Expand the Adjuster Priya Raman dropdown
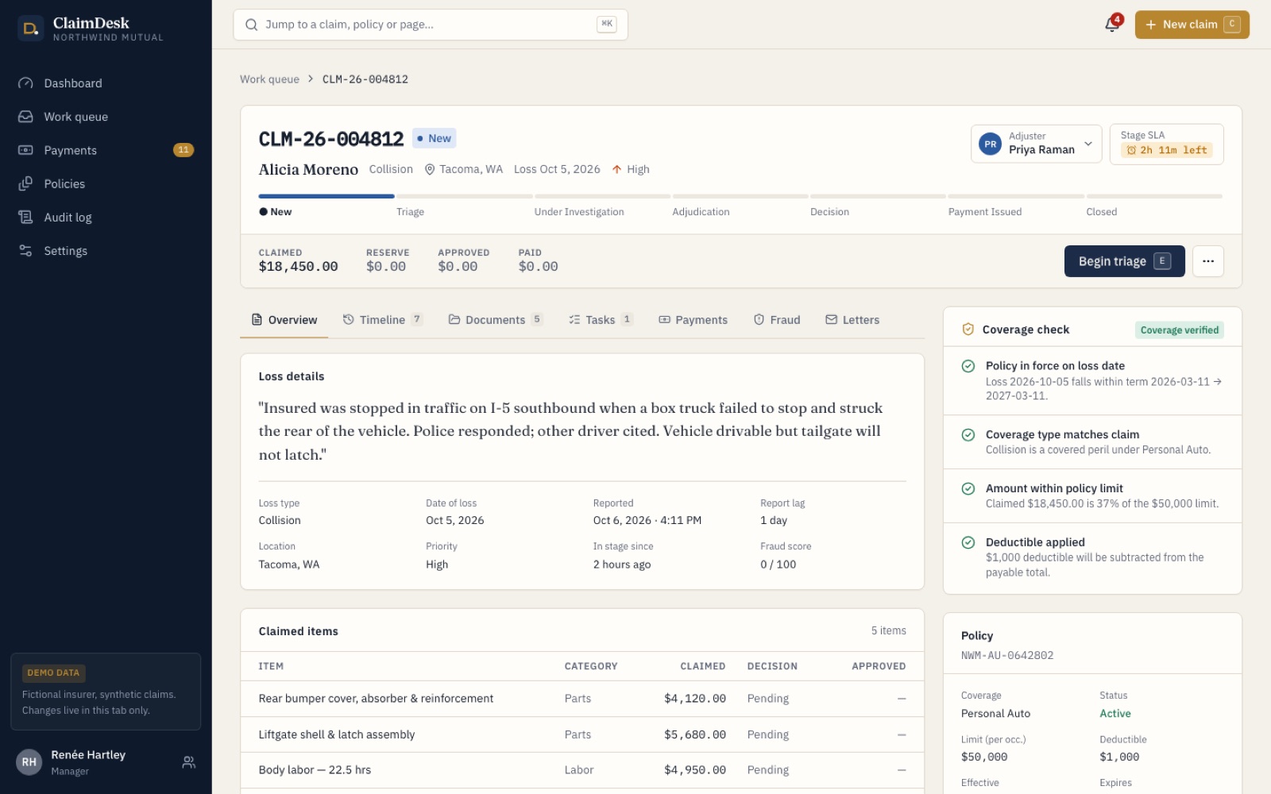 tap(1036, 144)
